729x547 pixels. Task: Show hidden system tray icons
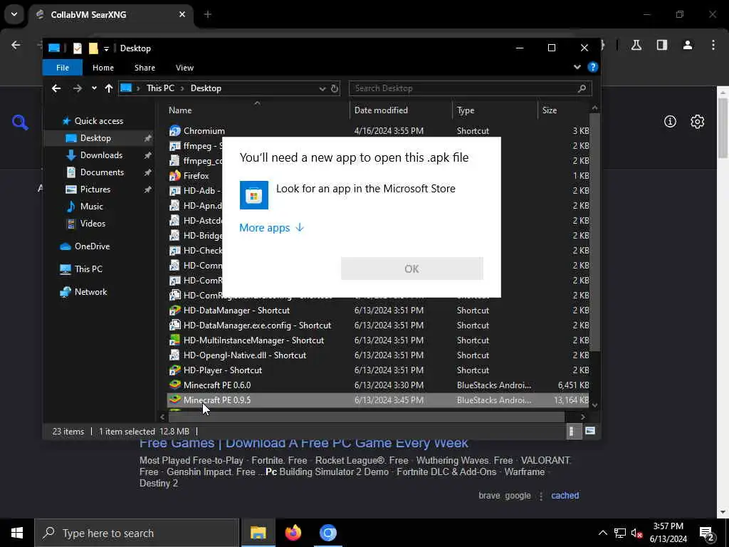point(602,533)
